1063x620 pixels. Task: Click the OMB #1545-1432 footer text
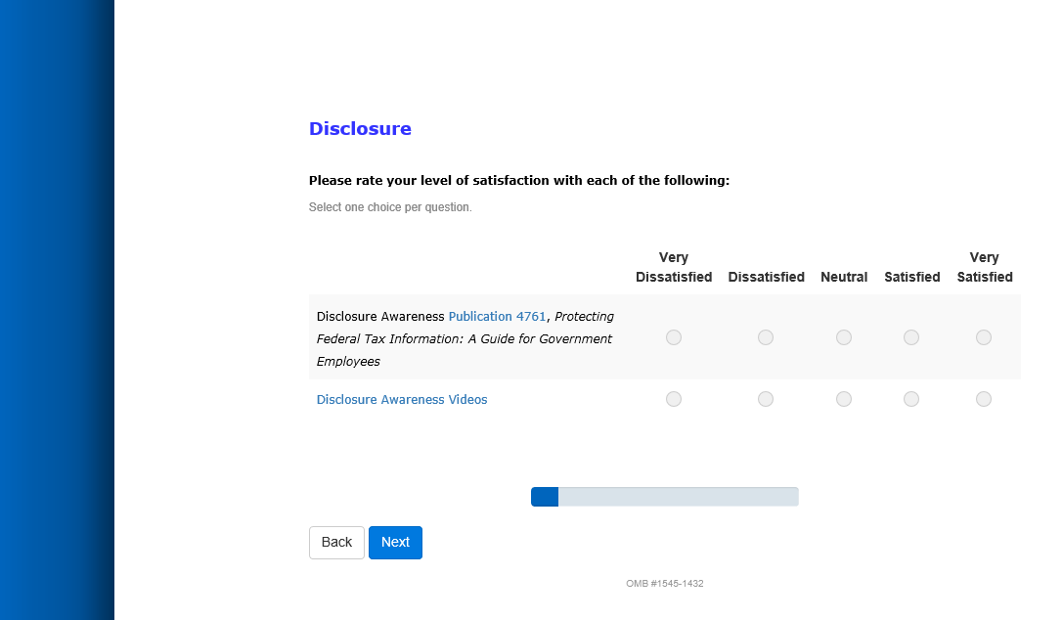[665, 584]
